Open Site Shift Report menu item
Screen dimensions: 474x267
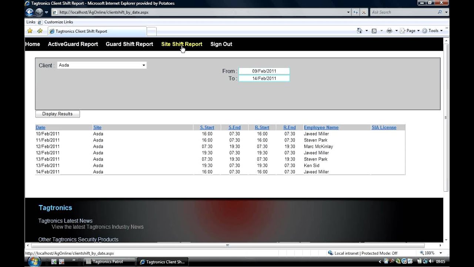coord(182,44)
